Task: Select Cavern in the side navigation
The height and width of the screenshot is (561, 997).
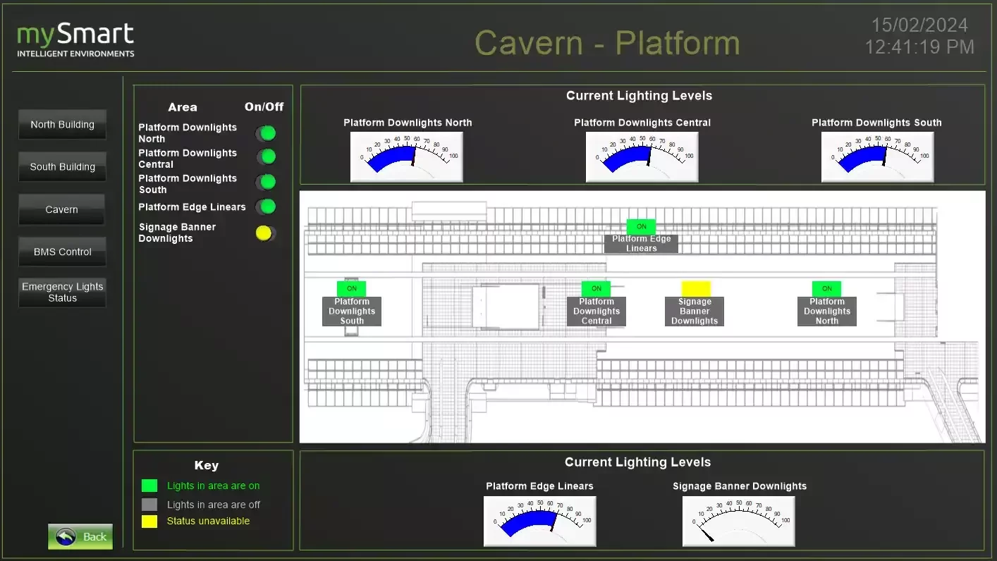Action: click(62, 209)
